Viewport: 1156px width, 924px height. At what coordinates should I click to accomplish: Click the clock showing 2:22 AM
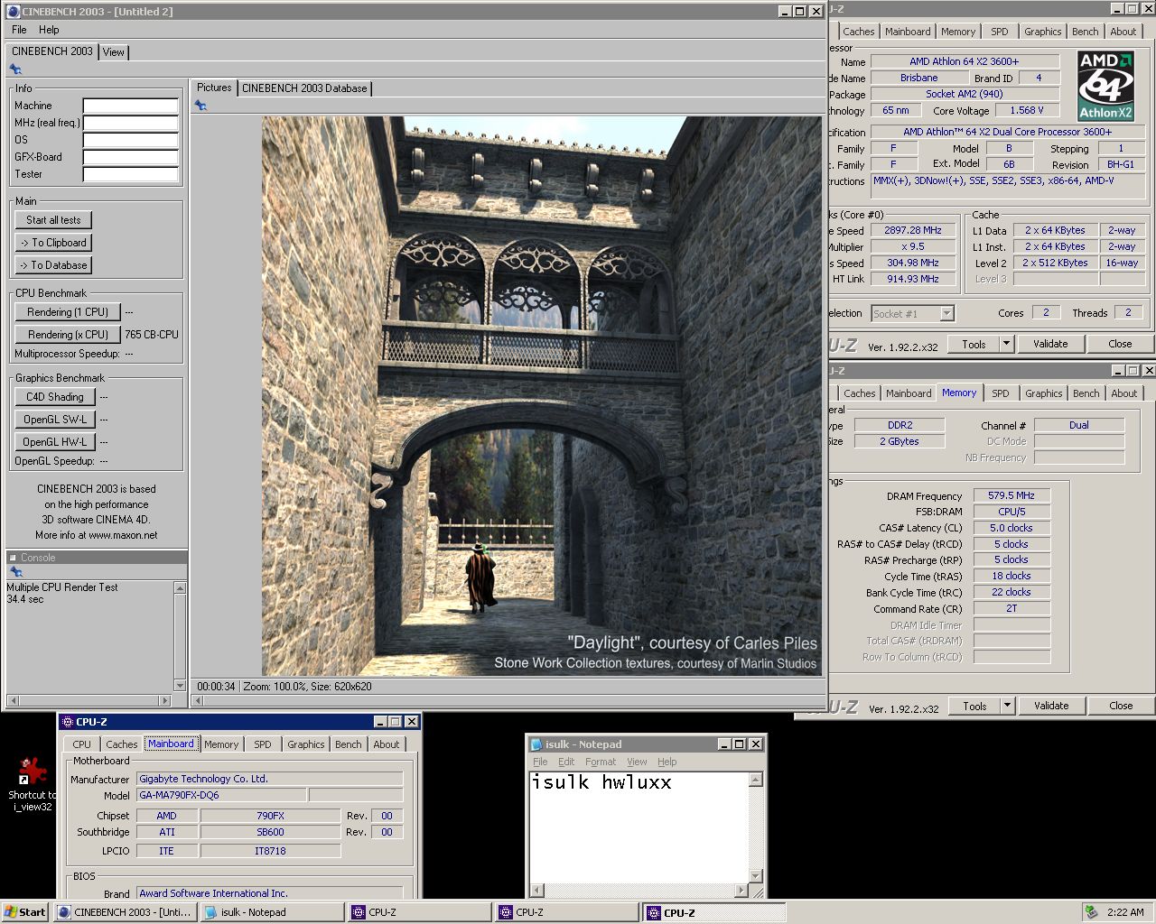coord(1125,912)
